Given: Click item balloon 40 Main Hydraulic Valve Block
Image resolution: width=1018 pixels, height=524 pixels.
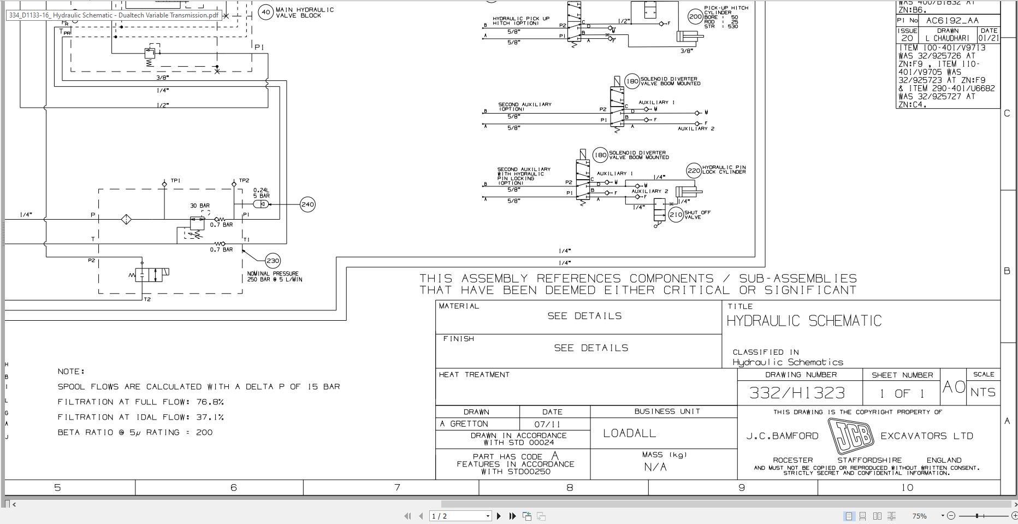Looking at the screenshot, I should pyautogui.click(x=265, y=12).
